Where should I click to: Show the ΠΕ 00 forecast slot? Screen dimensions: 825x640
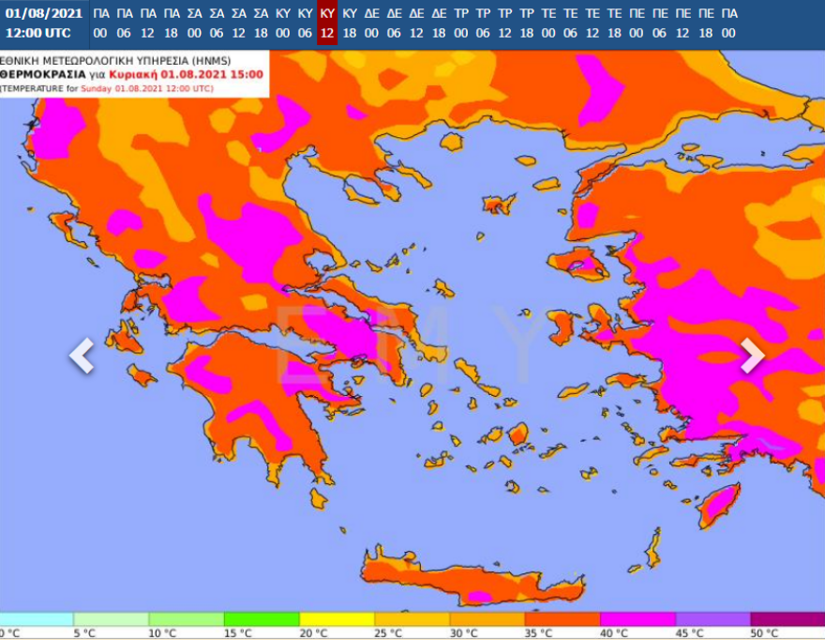(x=637, y=23)
